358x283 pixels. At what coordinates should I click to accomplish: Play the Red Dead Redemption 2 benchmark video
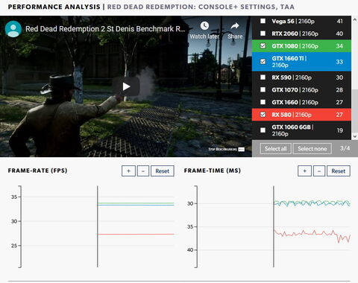126,86
